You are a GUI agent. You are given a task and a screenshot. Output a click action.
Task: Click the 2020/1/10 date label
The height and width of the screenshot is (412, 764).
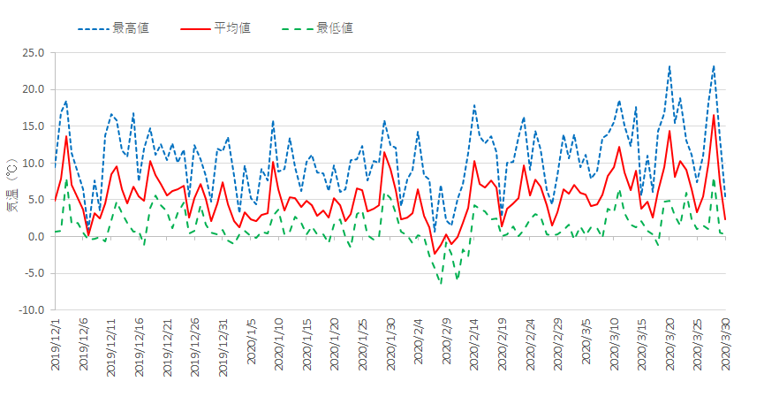pyautogui.click(x=279, y=345)
